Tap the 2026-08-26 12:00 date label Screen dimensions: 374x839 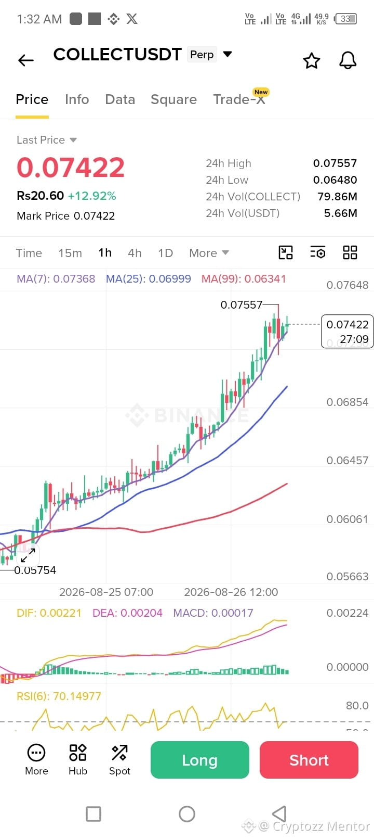point(231,592)
